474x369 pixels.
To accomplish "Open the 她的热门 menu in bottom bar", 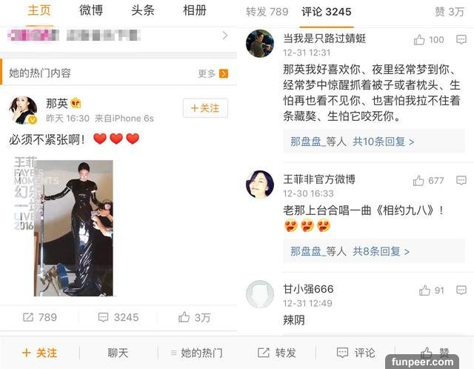I will [x=196, y=353].
